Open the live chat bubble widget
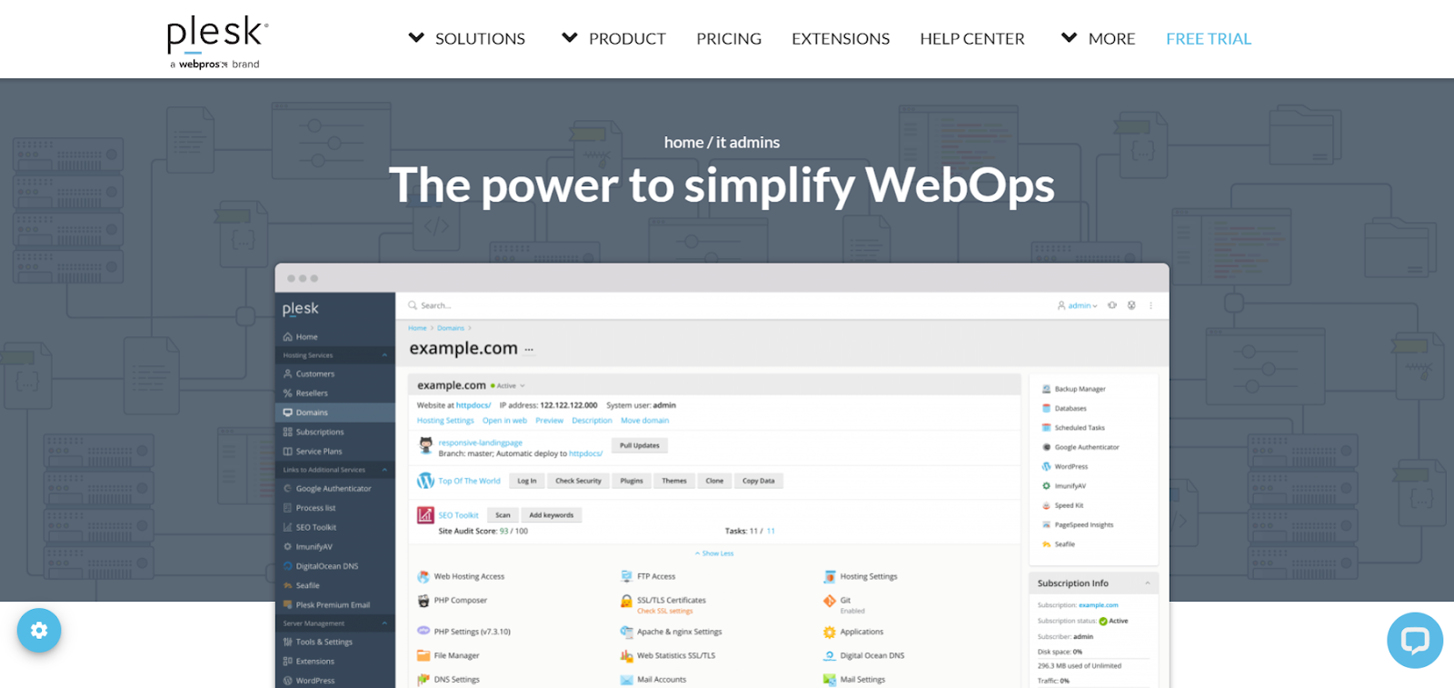Viewport: 1454px width, 688px height. click(x=1414, y=640)
